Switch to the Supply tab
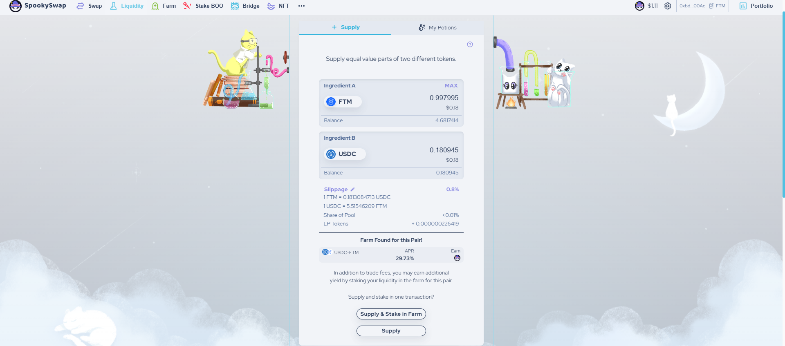Viewport: 785px width, 346px height. click(345, 27)
